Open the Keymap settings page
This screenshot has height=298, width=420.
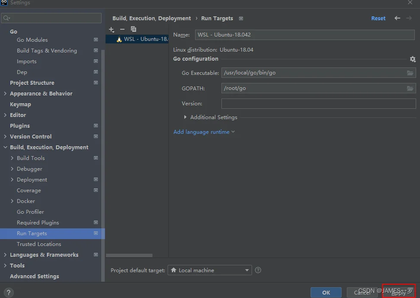coord(20,104)
